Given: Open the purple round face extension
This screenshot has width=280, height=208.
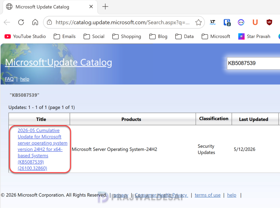Looking at the screenshot, I should [241, 22].
